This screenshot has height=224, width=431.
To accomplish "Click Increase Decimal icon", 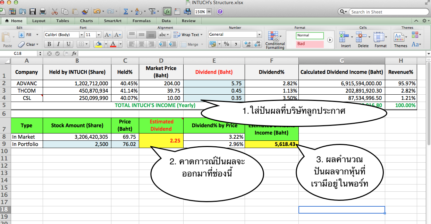I will click(x=247, y=44).
